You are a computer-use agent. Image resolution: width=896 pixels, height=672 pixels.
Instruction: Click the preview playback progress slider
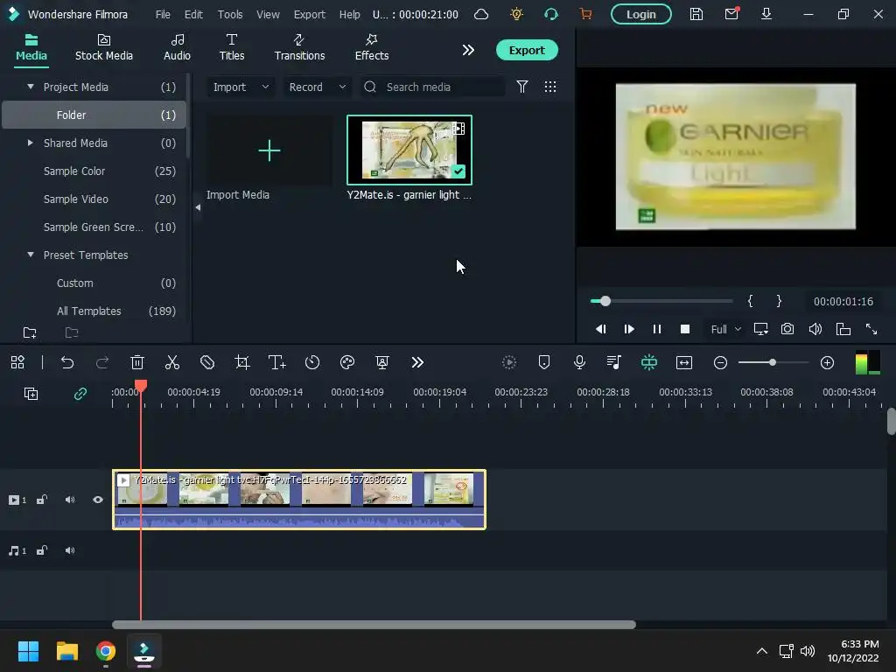click(x=661, y=301)
